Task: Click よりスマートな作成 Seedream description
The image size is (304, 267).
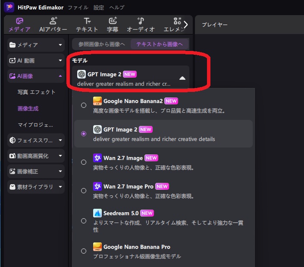Action: click(x=168, y=226)
